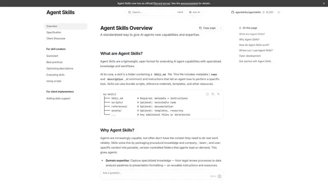Click the description inline code
The image size is (328, 184).
click(x=115, y=79)
